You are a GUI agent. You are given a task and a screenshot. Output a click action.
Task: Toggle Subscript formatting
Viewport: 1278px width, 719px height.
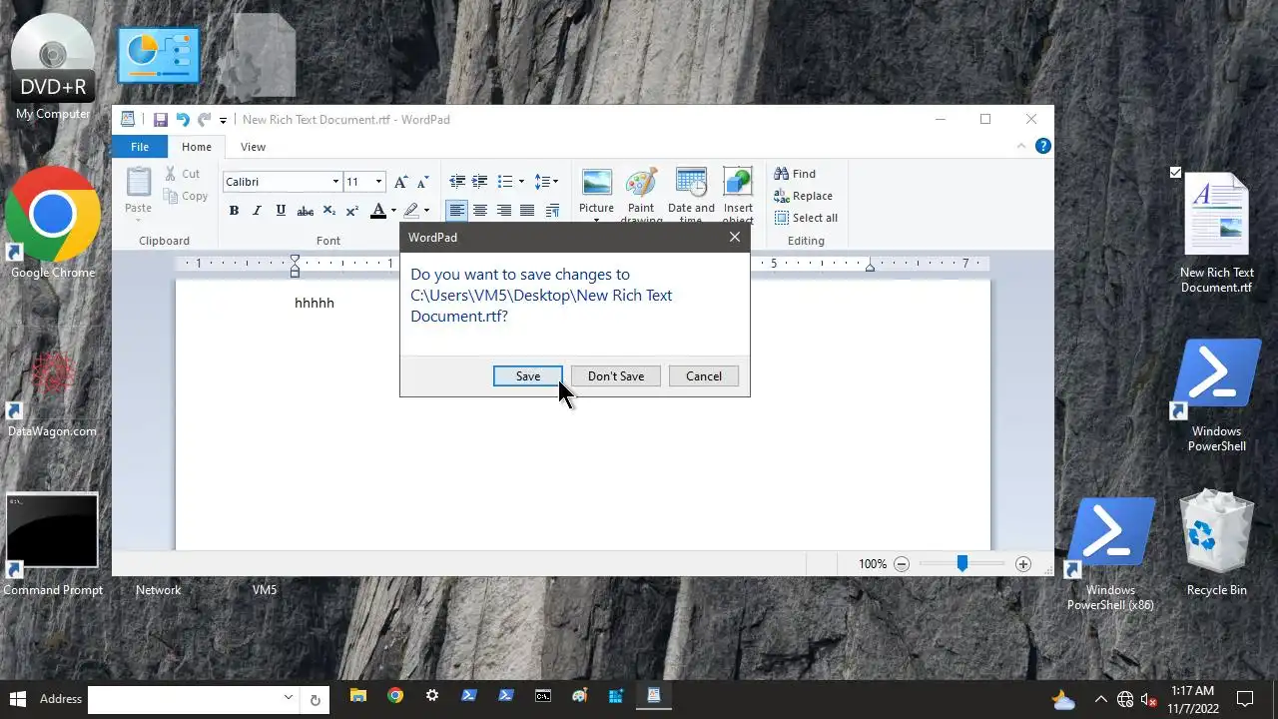[329, 211]
